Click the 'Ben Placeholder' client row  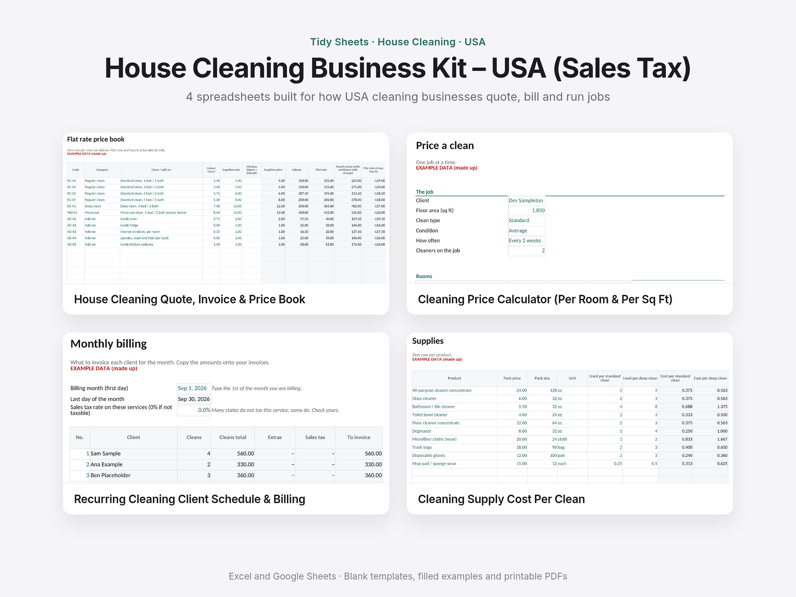click(x=226, y=476)
